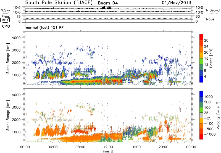Click the red top segment of power colorbar

(201, 37)
